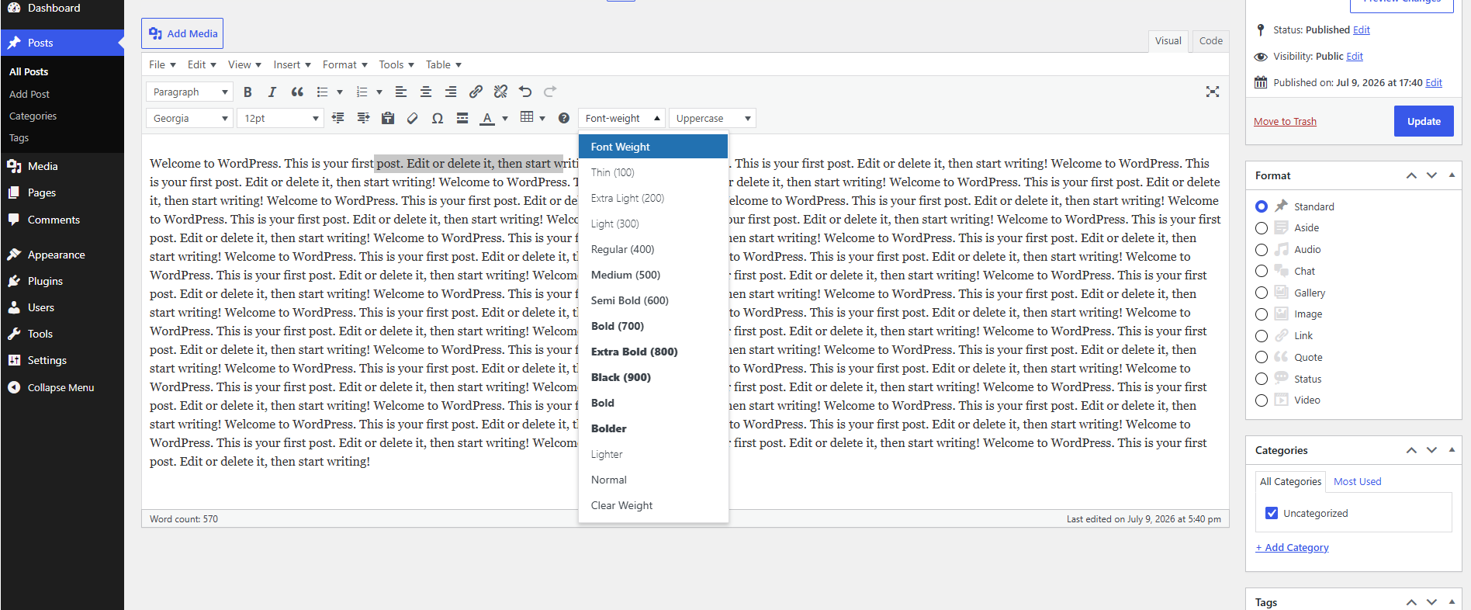
Task: Choose Thin (100) font weight
Action: [653, 172]
